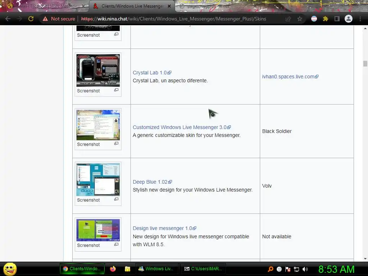
Task: Enlarge the Crystal Lab screenshot icon
Action: 116,90
